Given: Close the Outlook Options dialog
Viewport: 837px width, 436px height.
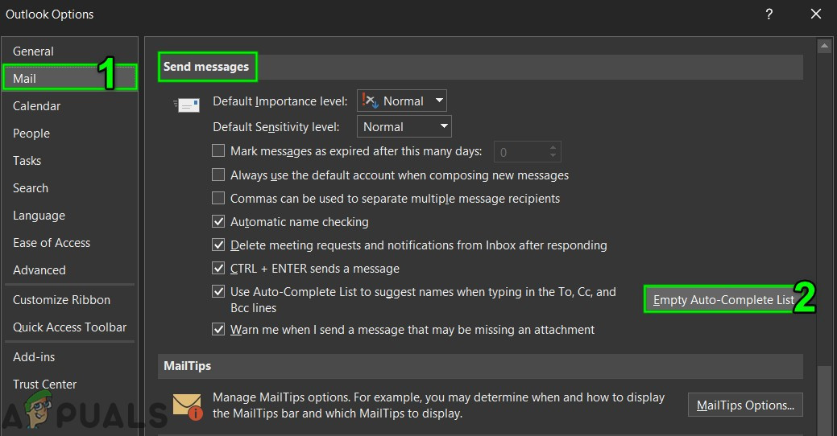Looking at the screenshot, I should pos(815,14).
